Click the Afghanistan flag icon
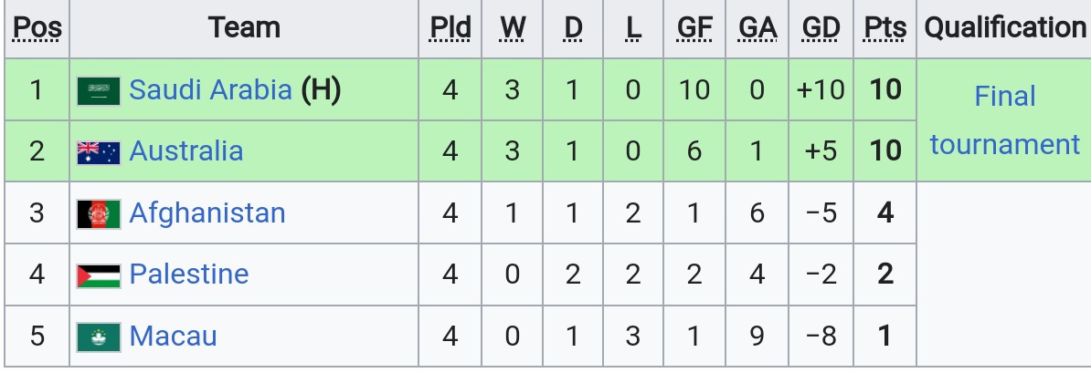The width and height of the screenshot is (1091, 373). click(x=99, y=214)
